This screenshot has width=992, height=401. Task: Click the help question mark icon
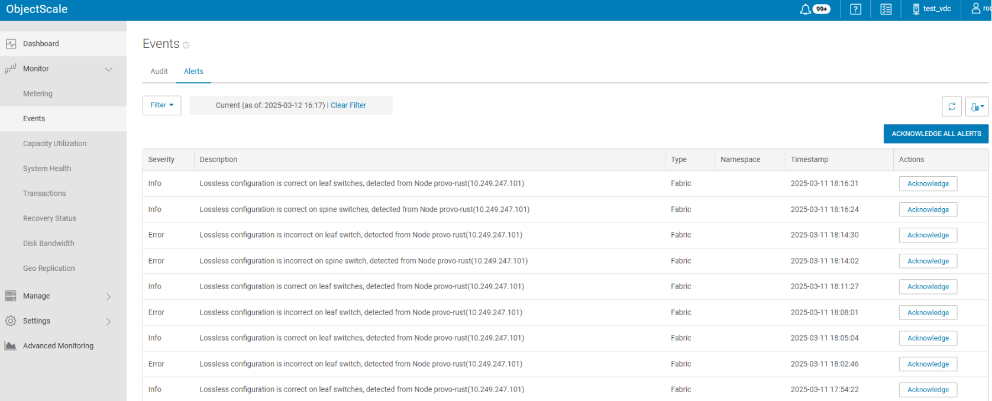pos(855,9)
